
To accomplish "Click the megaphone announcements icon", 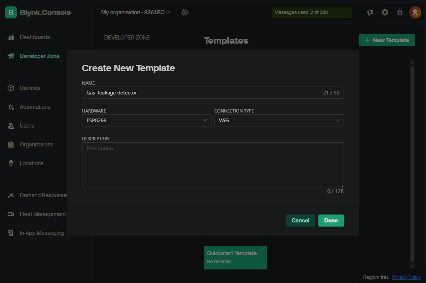I will (370, 12).
